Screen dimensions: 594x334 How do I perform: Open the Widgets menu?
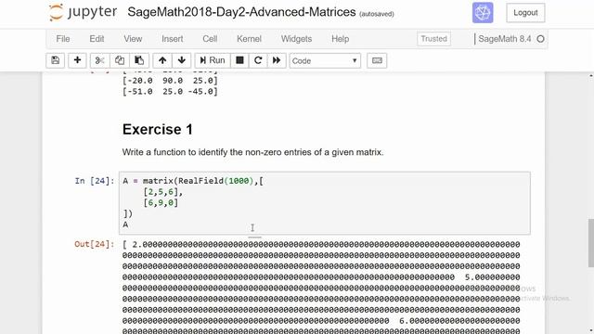point(296,39)
